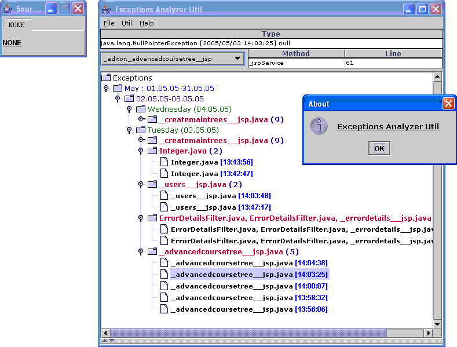Image resolution: width=457 pixels, height=347 pixels.
Task: Select _advancedcoursetree__jsp.java [14:00:07] entry
Action: (x=250, y=286)
